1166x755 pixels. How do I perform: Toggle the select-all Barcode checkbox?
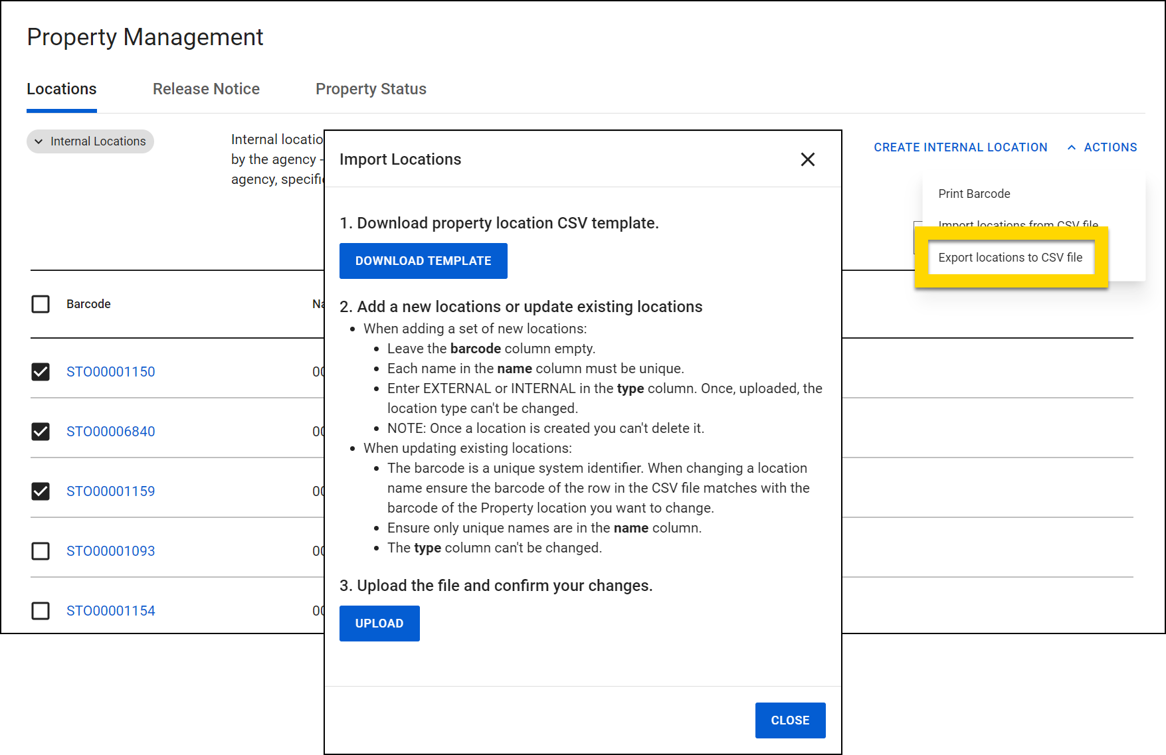[41, 304]
